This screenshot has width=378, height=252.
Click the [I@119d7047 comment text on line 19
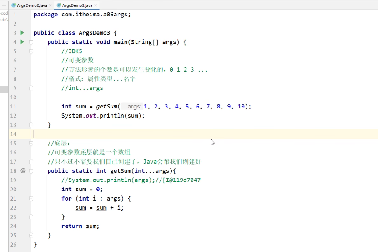coord(181,180)
